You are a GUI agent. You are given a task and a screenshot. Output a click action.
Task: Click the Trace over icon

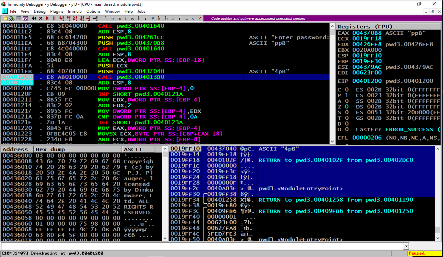82,18
